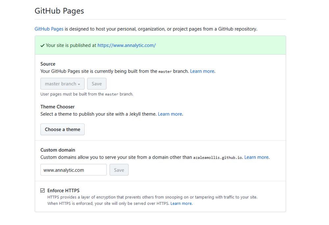Screen dimensions: 329x225
Task: Click the azaleamollis.github.io domain text
Action: pos(217,157)
